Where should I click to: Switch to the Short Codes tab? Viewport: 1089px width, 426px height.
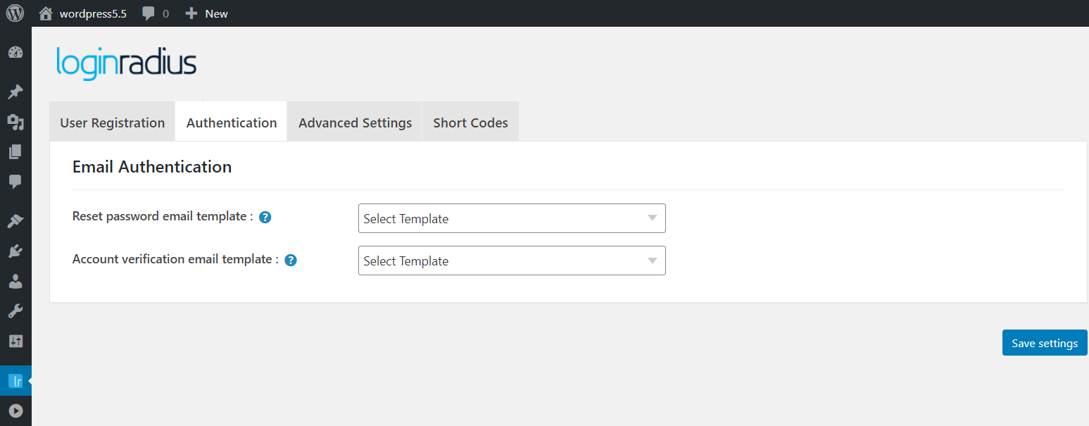(470, 121)
